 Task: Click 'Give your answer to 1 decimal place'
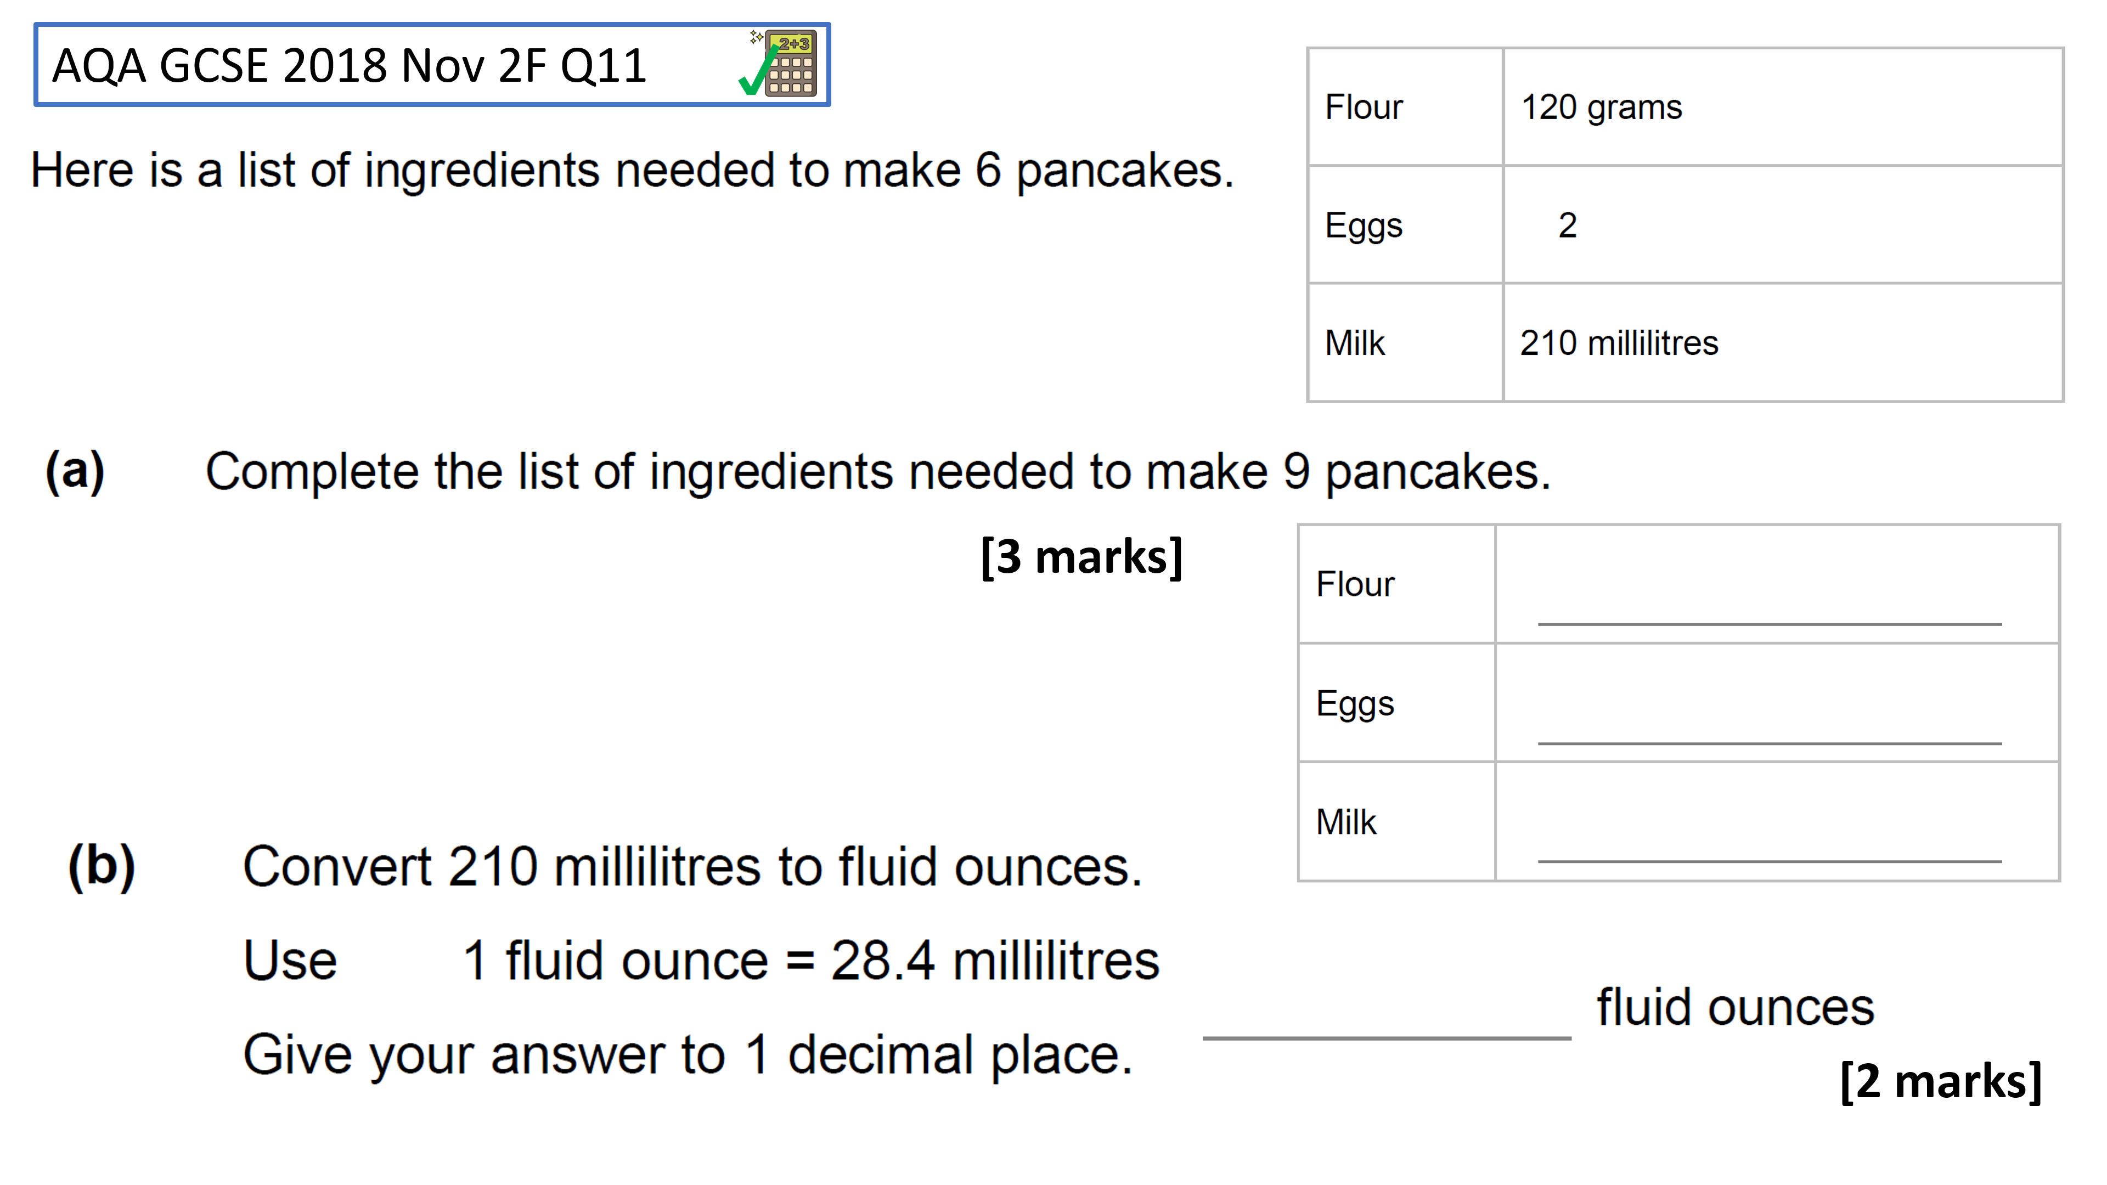[x=688, y=1056]
